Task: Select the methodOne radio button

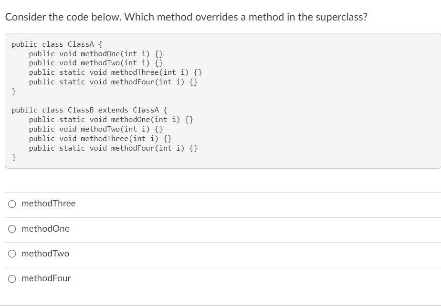Action: [x=12, y=229]
